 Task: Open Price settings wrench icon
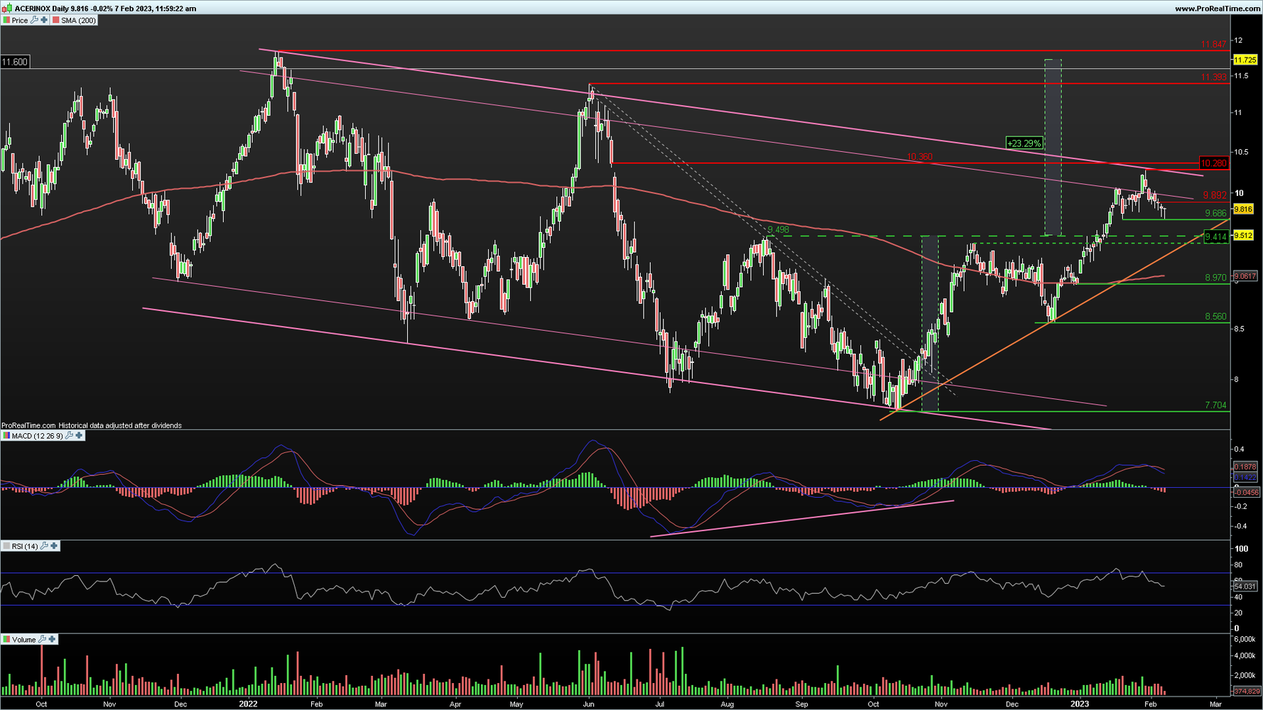(34, 21)
